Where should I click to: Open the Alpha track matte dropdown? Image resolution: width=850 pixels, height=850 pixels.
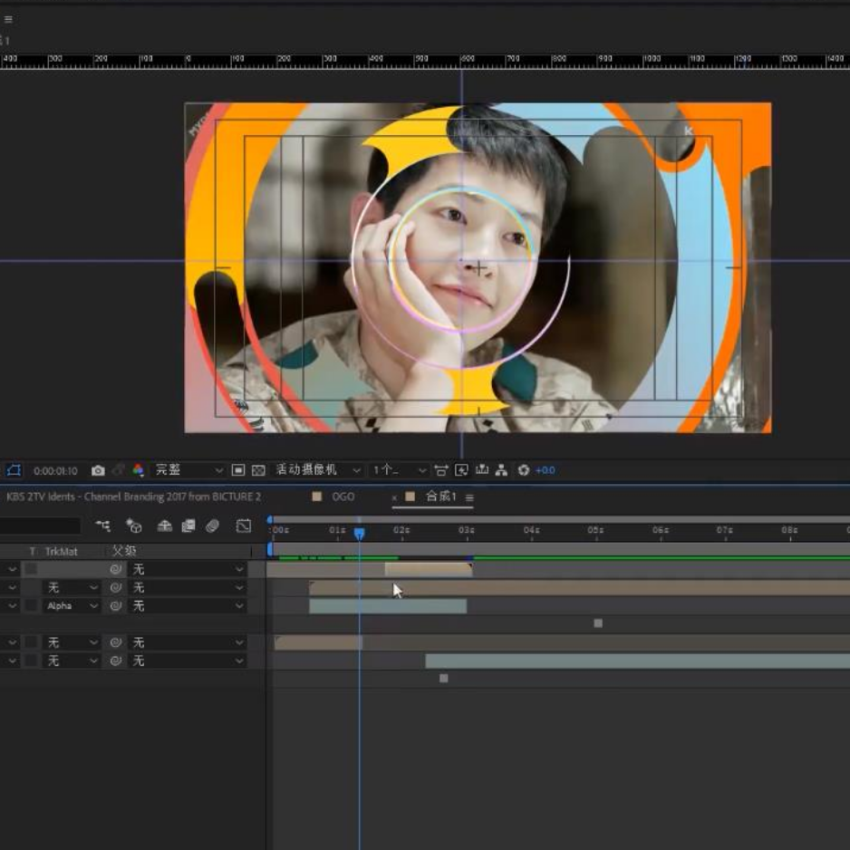[x=72, y=606]
